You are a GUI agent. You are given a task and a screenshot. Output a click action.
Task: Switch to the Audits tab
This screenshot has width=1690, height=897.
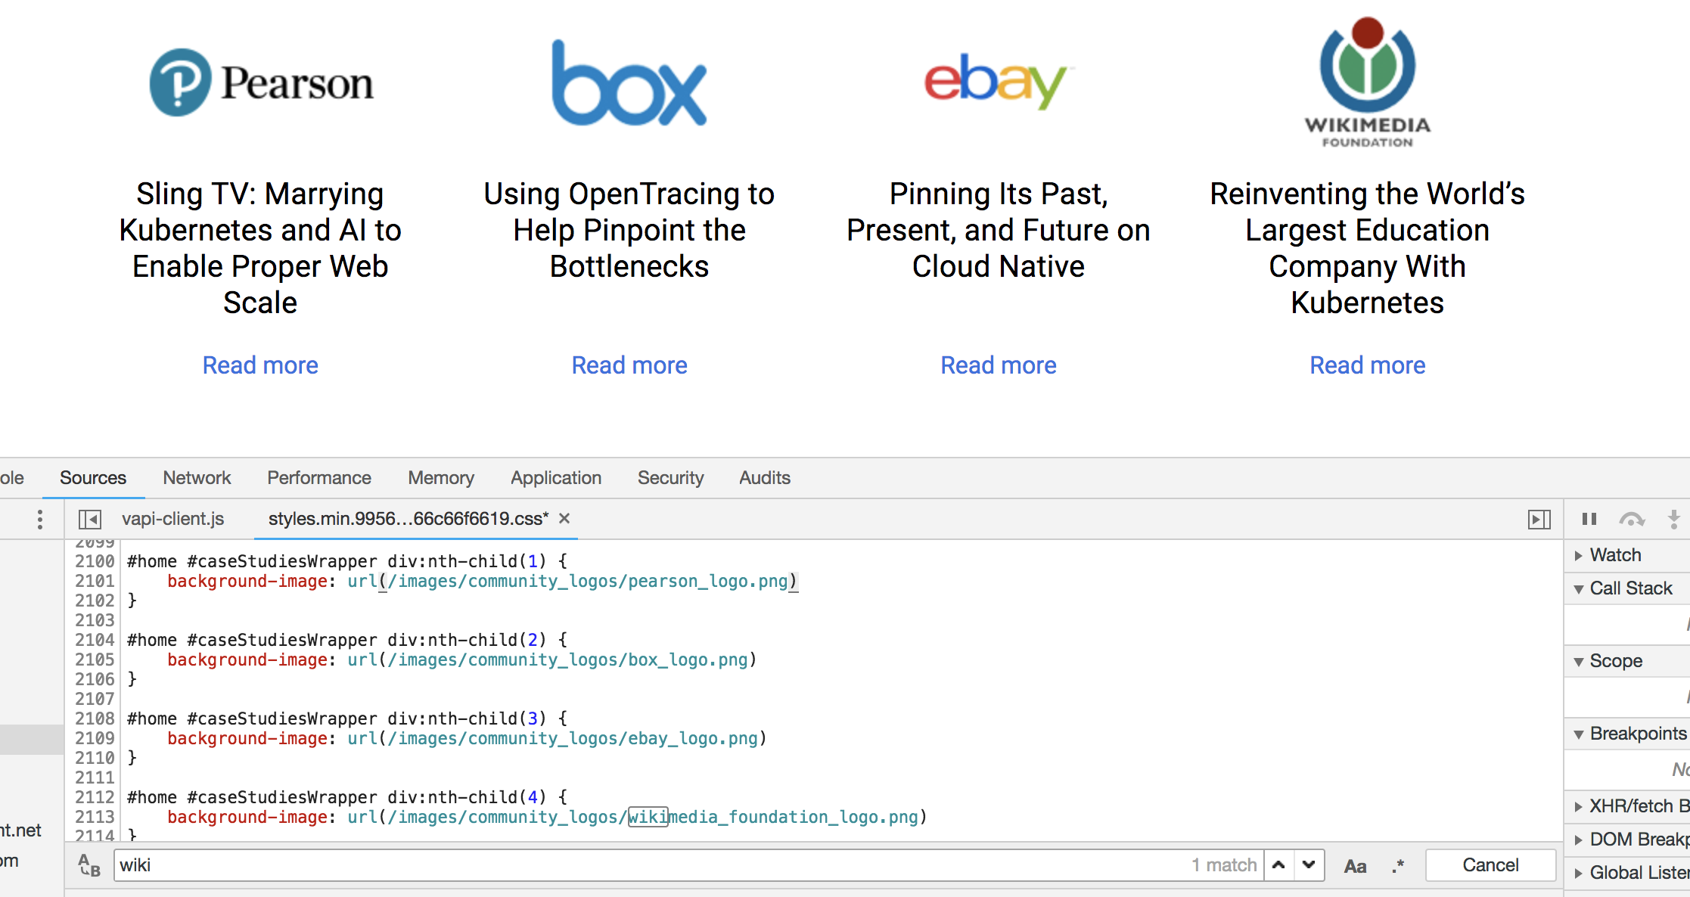point(765,478)
